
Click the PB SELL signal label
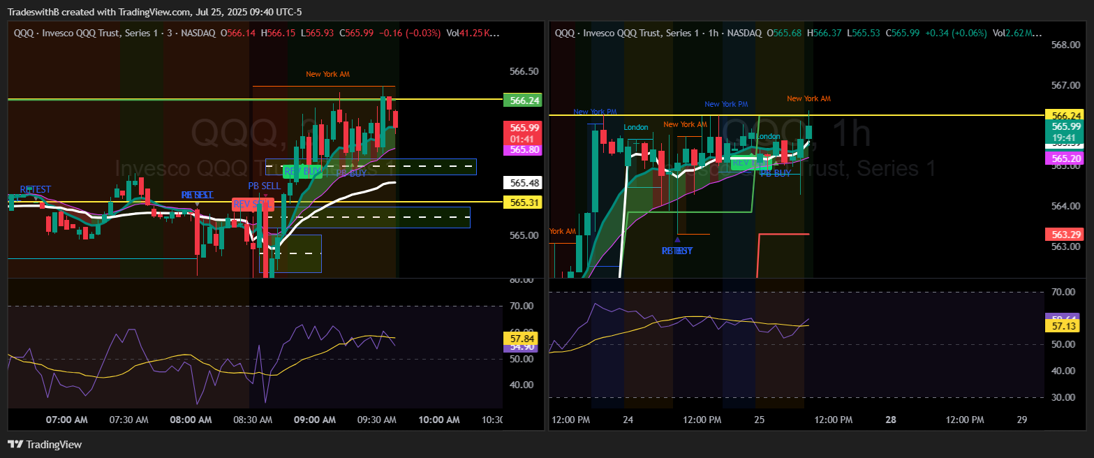tap(264, 186)
